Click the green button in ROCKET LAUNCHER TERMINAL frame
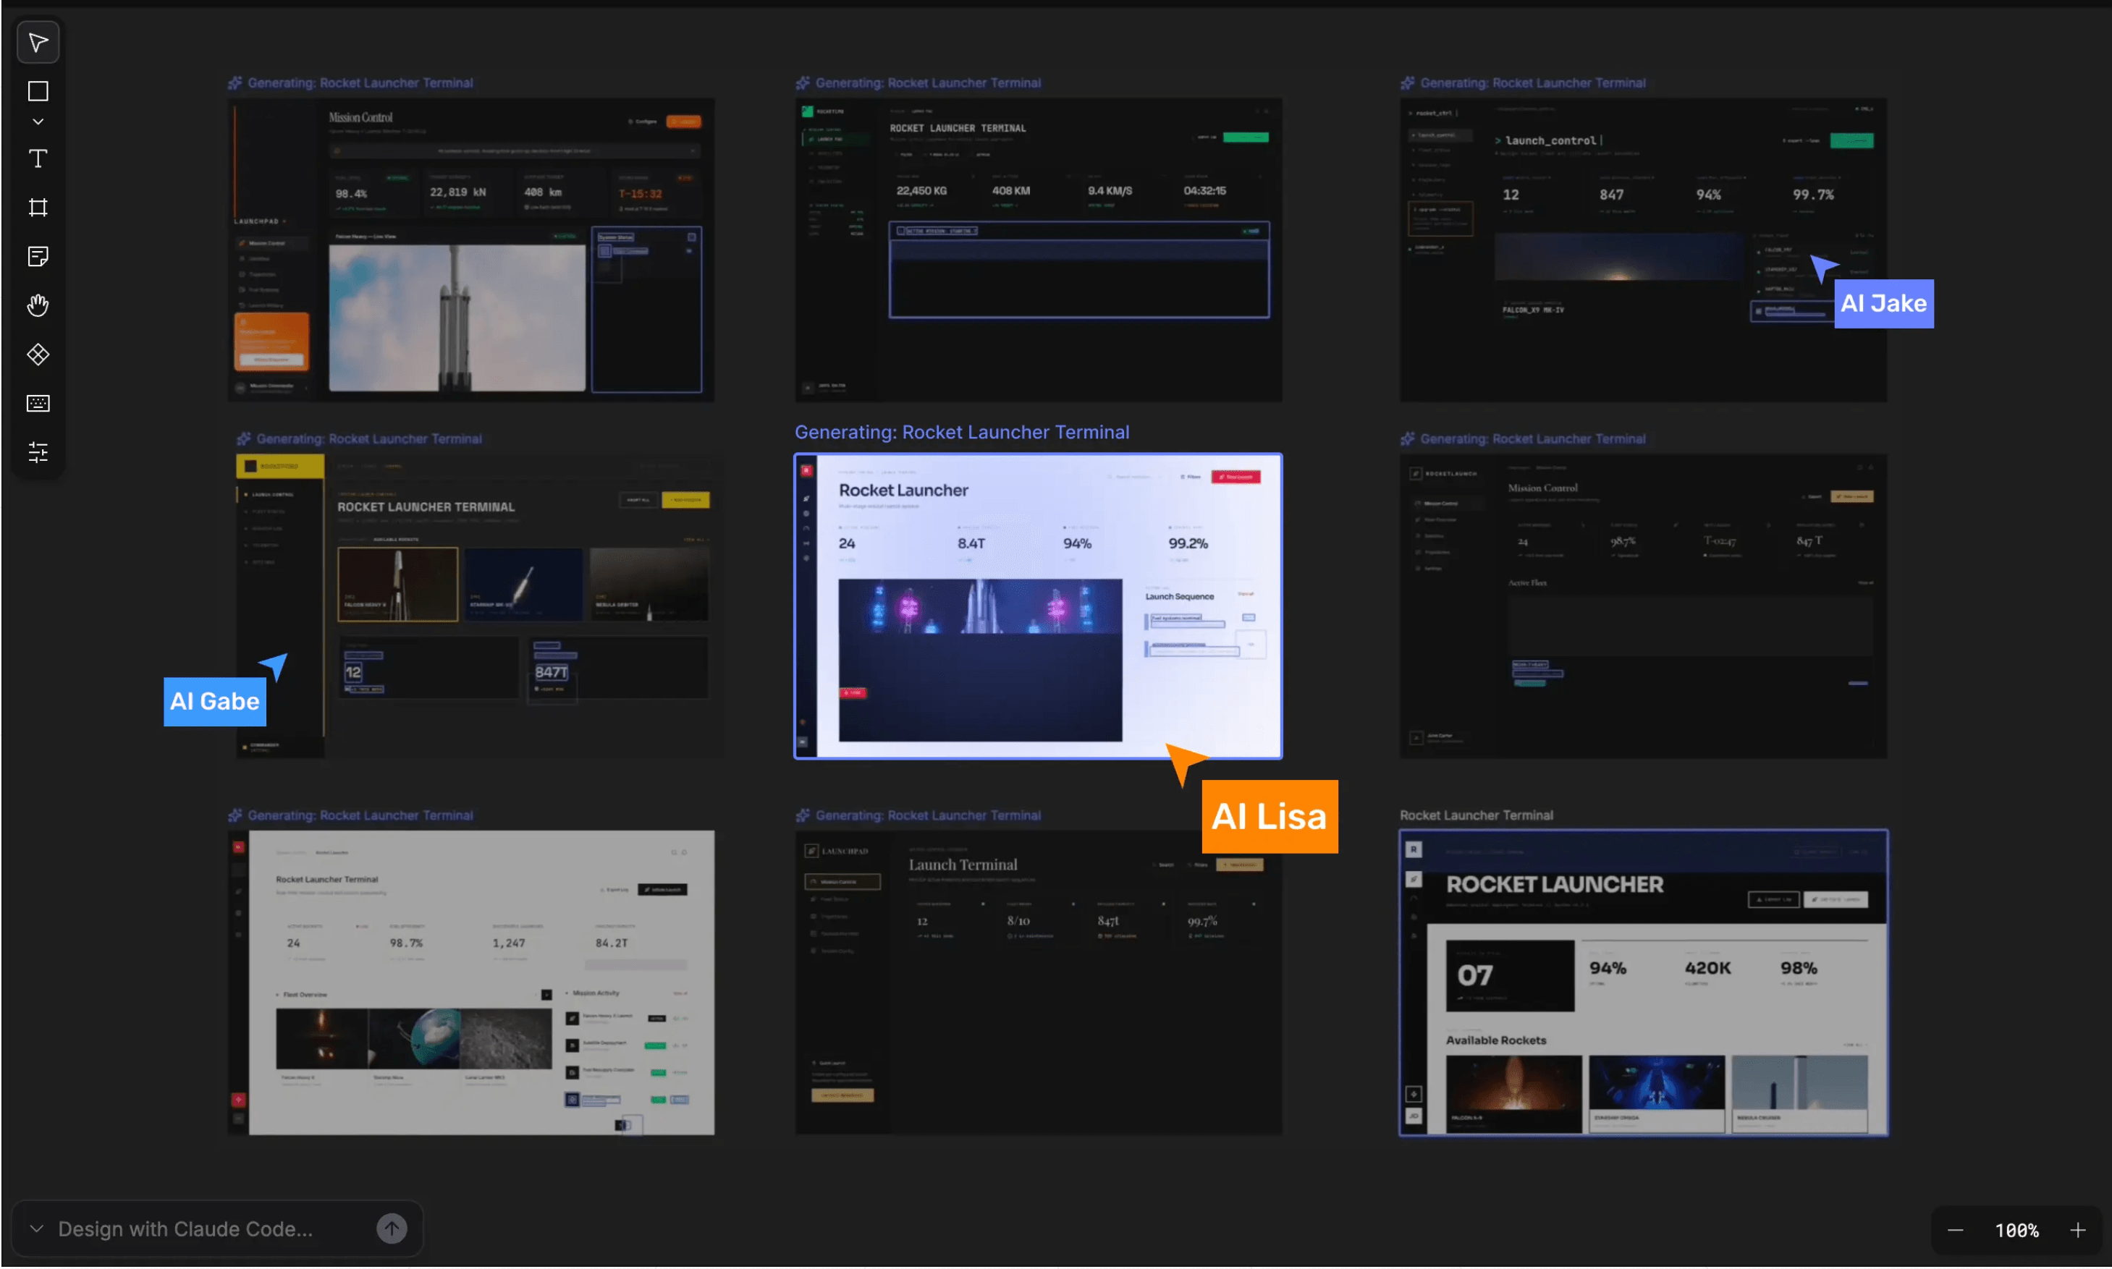Screen dimensions: 2112x1269 click(1246, 137)
